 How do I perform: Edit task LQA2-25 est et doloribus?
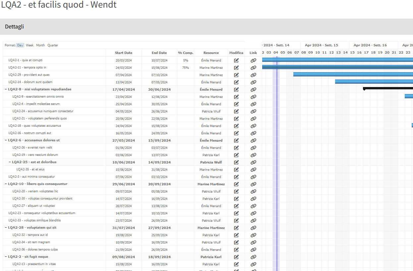[236, 162]
